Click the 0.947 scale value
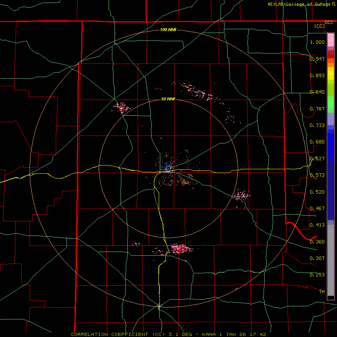 click(x=317, y=59)
